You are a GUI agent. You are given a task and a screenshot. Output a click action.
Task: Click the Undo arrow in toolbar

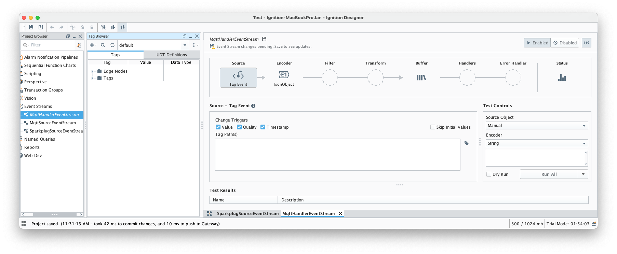pos(52,27)
